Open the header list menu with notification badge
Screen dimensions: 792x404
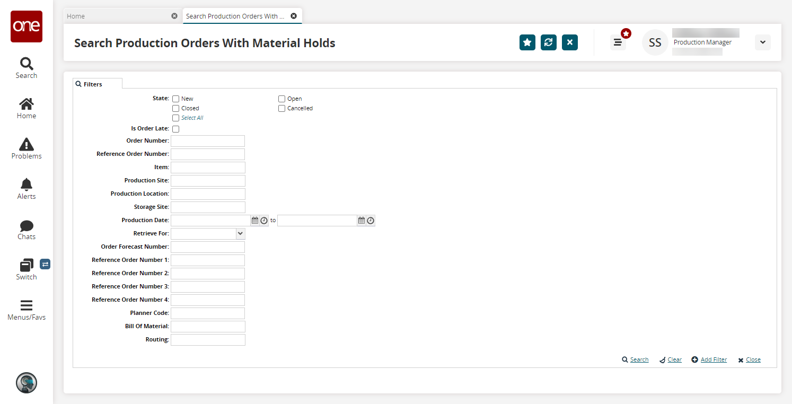pyautogui.click(x=618, y=42)
